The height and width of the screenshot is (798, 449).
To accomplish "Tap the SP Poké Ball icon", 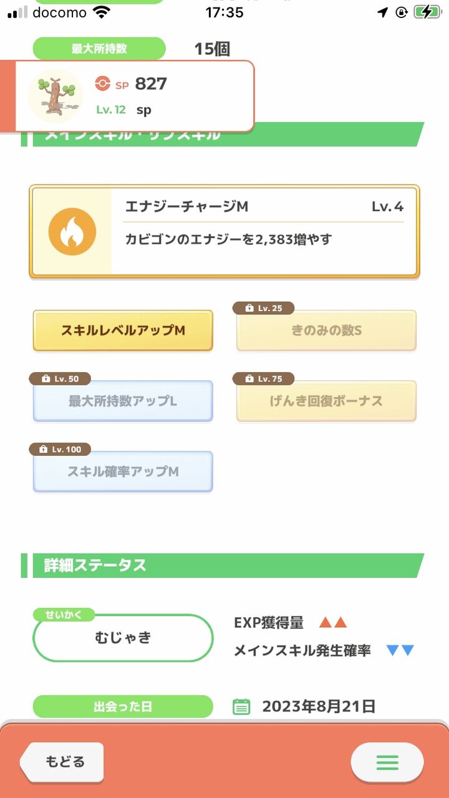I will tap(102, 84).
